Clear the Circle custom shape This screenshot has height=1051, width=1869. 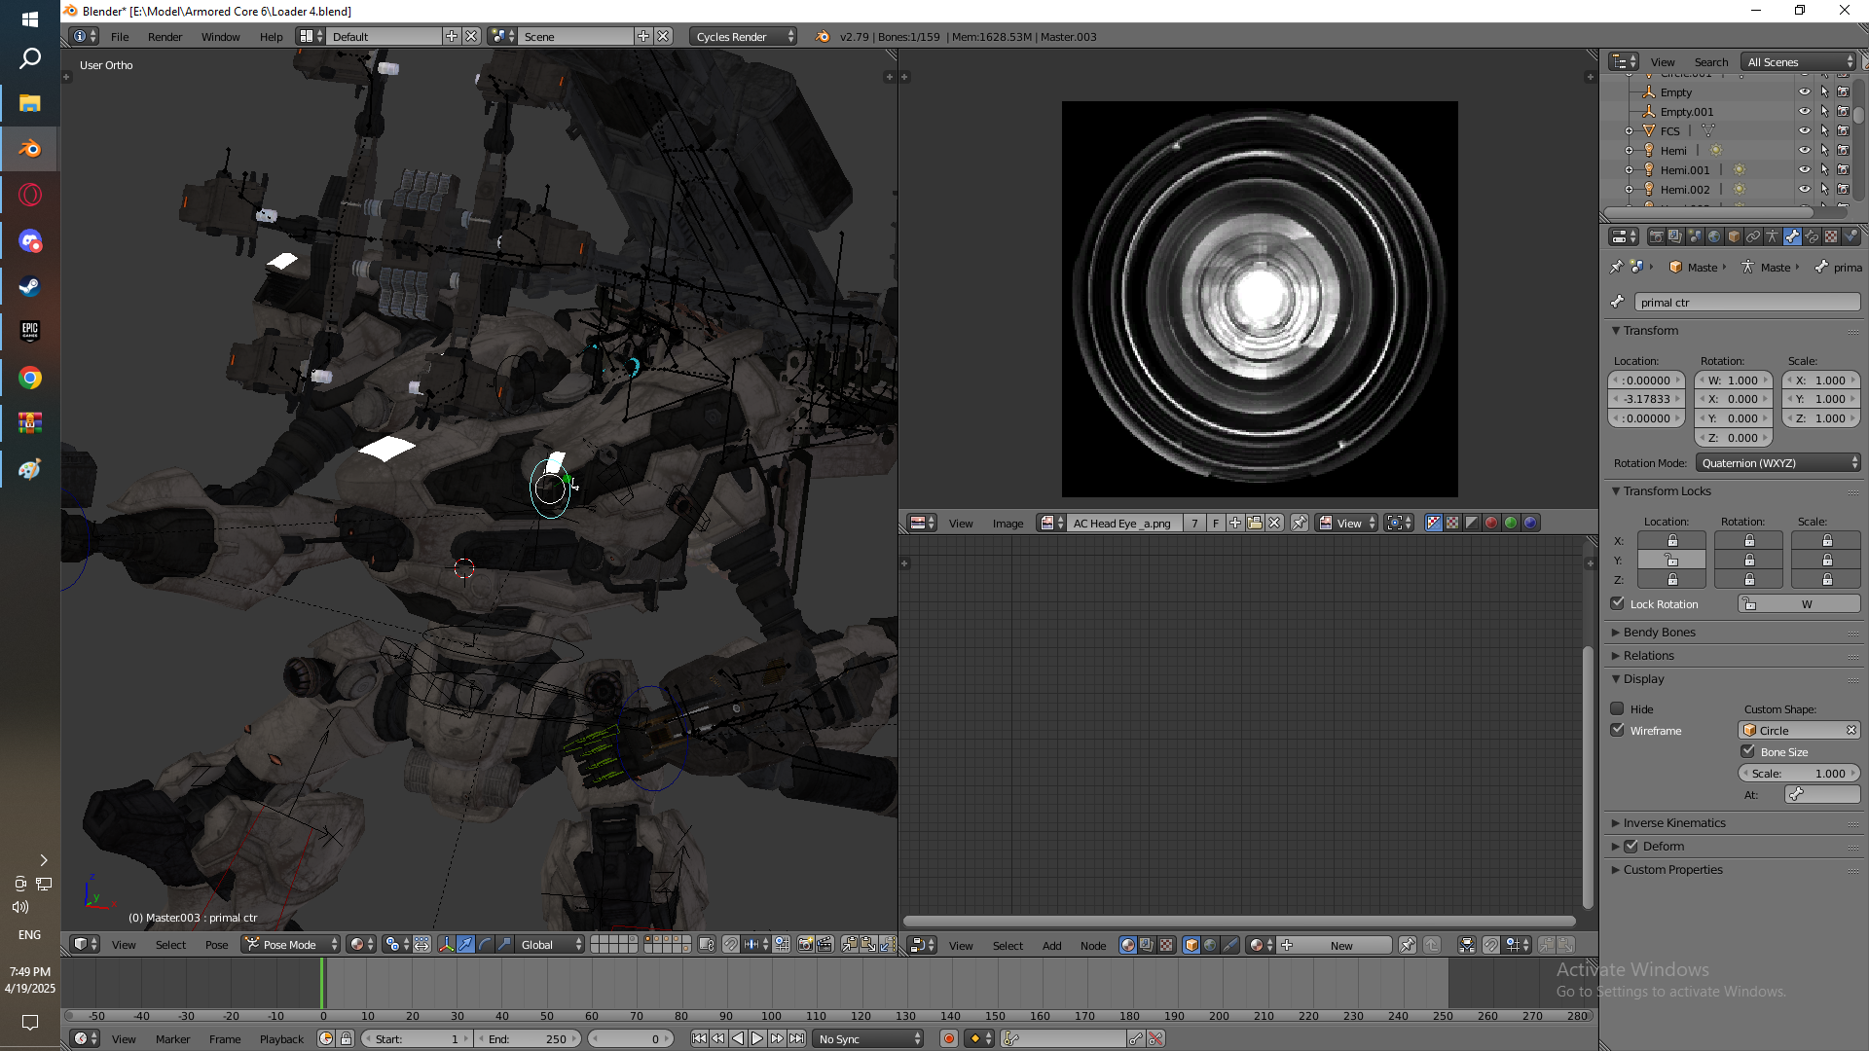click(x=1851, y=730)
